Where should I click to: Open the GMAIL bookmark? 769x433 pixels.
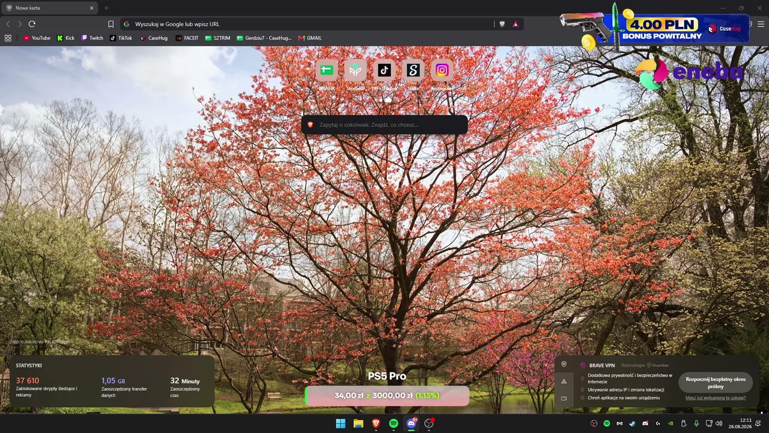(310, 38)
